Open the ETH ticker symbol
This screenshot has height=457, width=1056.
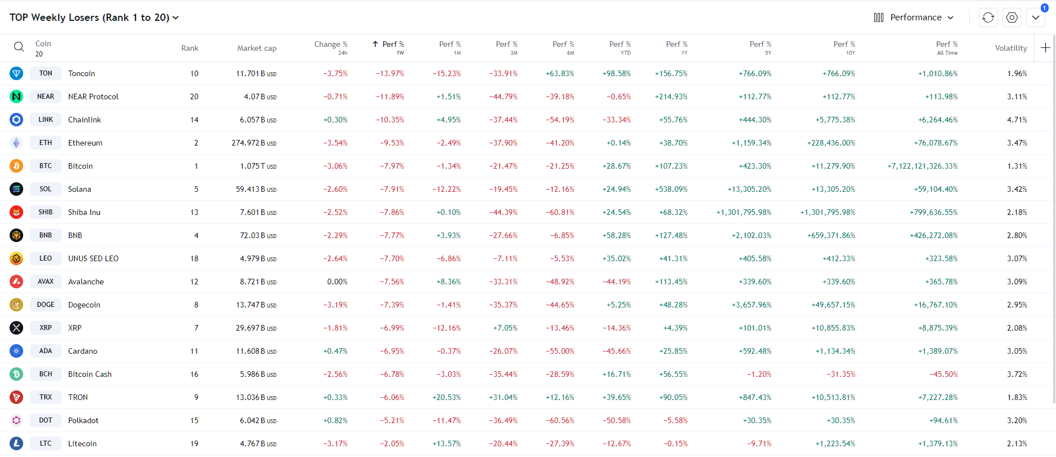[x=46, y=143]
